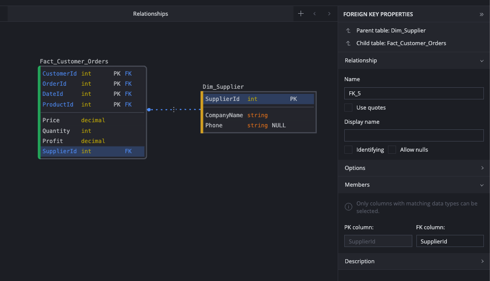Select DateId column row
Screen dimensions: 490x281
tap(92, 94)
